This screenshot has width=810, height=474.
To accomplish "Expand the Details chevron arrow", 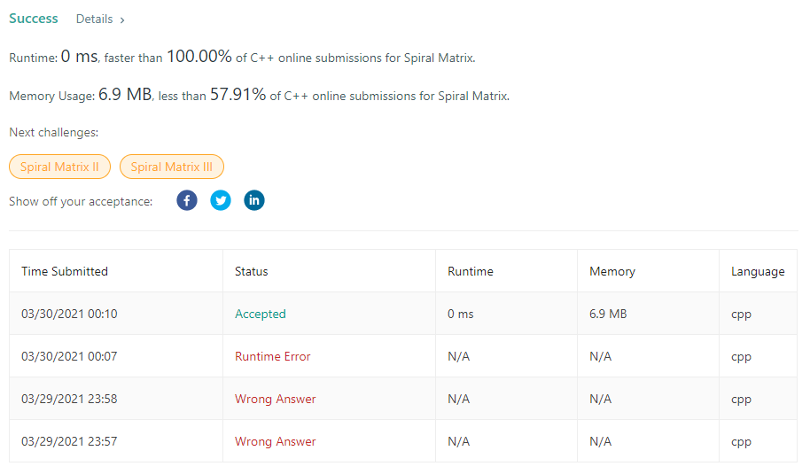I will (122, 20).
